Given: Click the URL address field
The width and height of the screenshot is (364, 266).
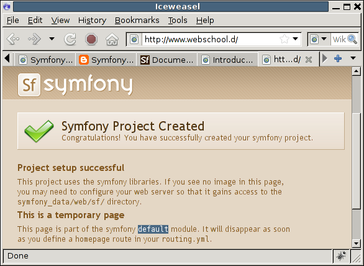Looking at the screenshot, I should (210, 39).
